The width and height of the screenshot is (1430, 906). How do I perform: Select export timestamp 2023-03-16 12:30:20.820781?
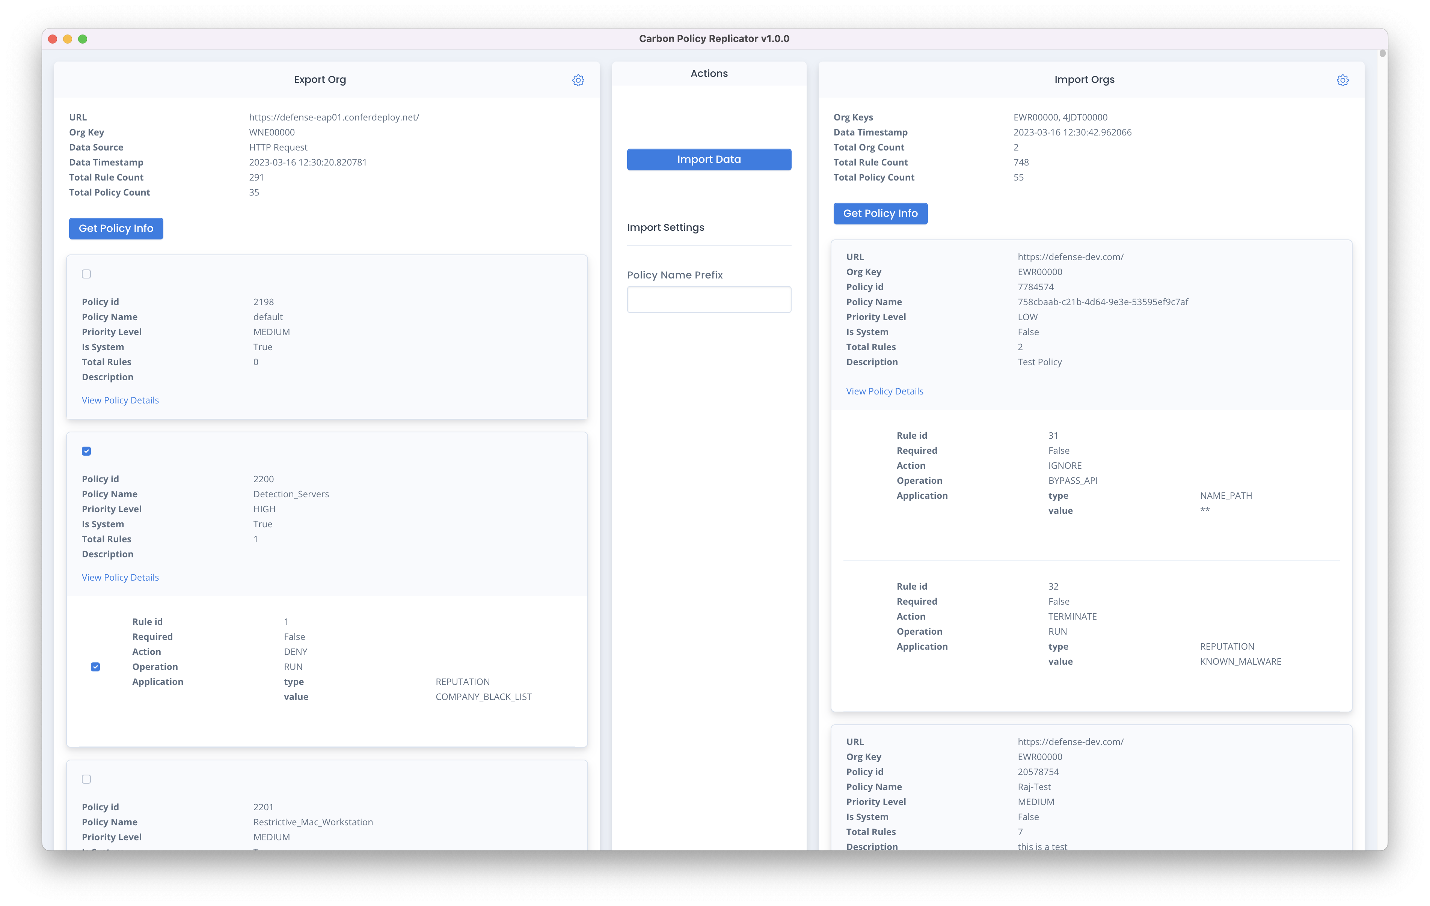click(x=308, y=162)
